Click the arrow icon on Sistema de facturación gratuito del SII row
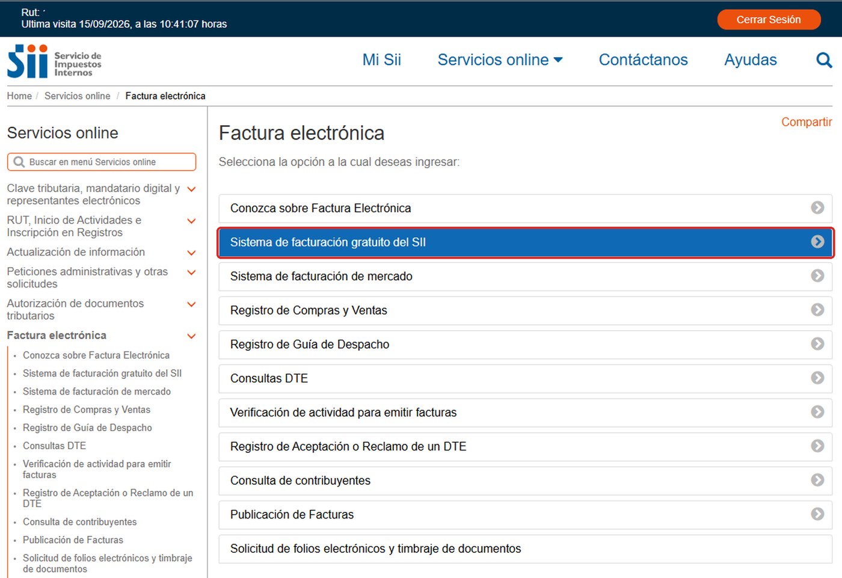Viewport: 842px width, 578px height. [x=817, y=242]
